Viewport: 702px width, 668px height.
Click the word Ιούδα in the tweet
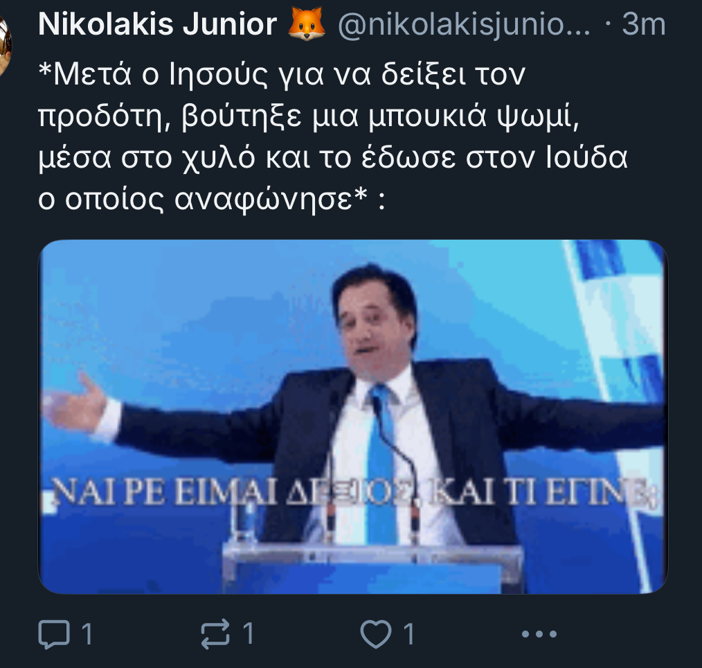coord(586,158)
